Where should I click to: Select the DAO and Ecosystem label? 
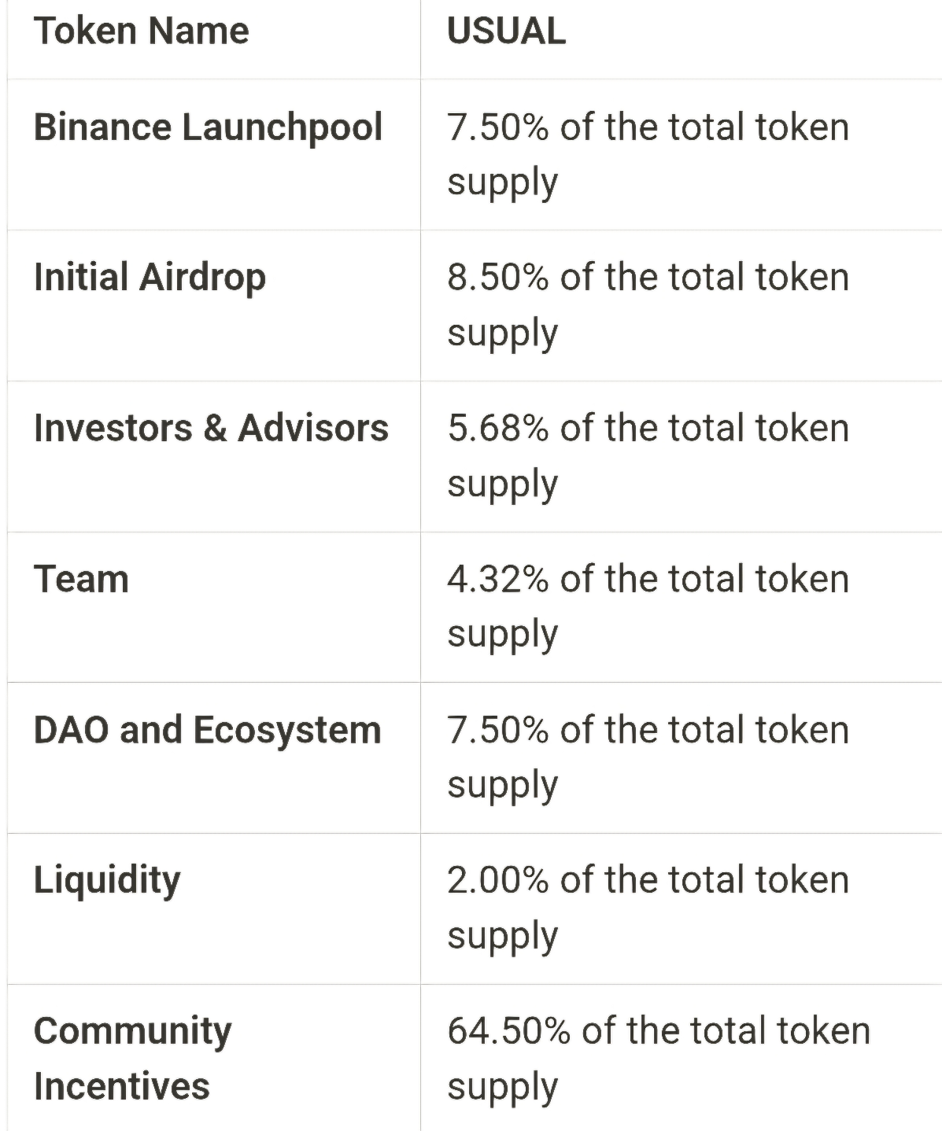click(x=207, y=730)
